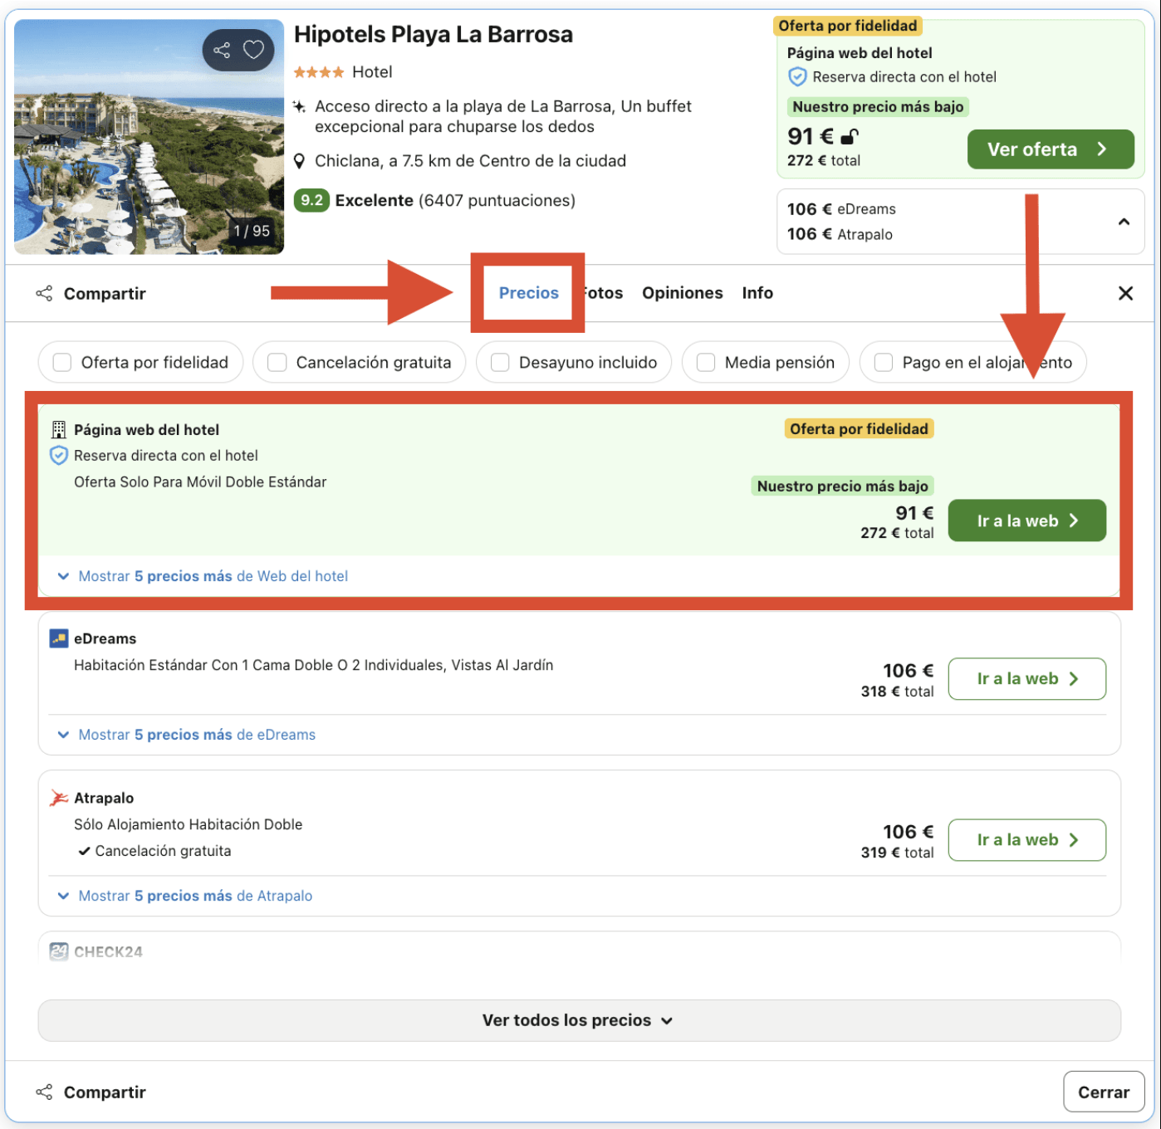This screenshot has width=1161, height=1129.
Task: Switch to the Fotos tab
Action: tap(603, 293)
